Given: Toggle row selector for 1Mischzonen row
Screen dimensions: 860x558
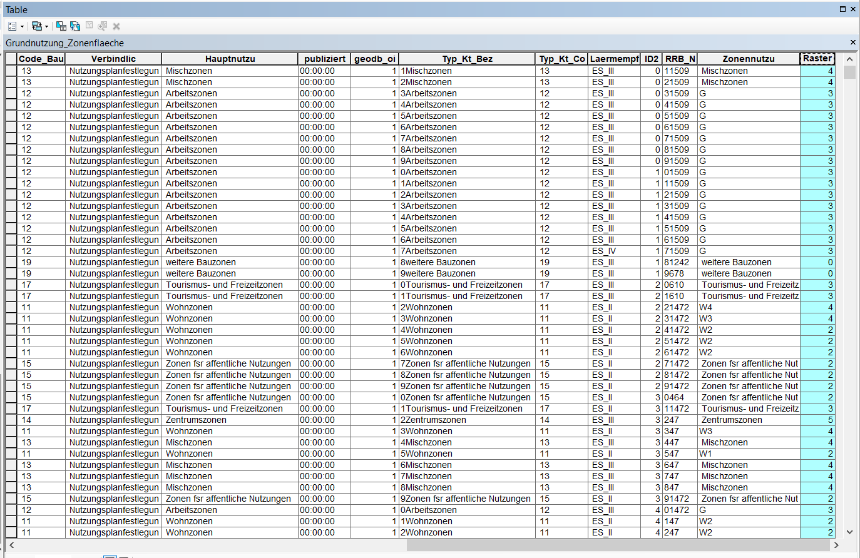Looking at the screenshot, I should click(11, 71).
